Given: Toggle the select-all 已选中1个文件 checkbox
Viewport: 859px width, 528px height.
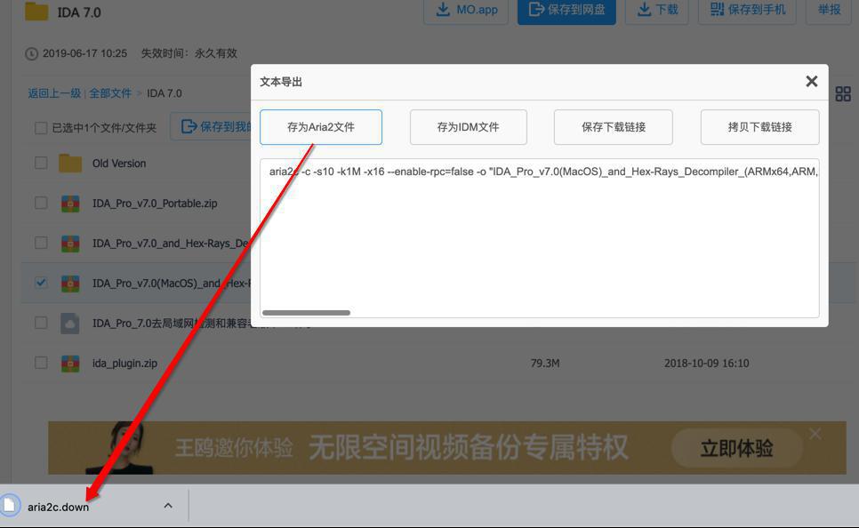Looking at the screenshot, I should (41, 128).
